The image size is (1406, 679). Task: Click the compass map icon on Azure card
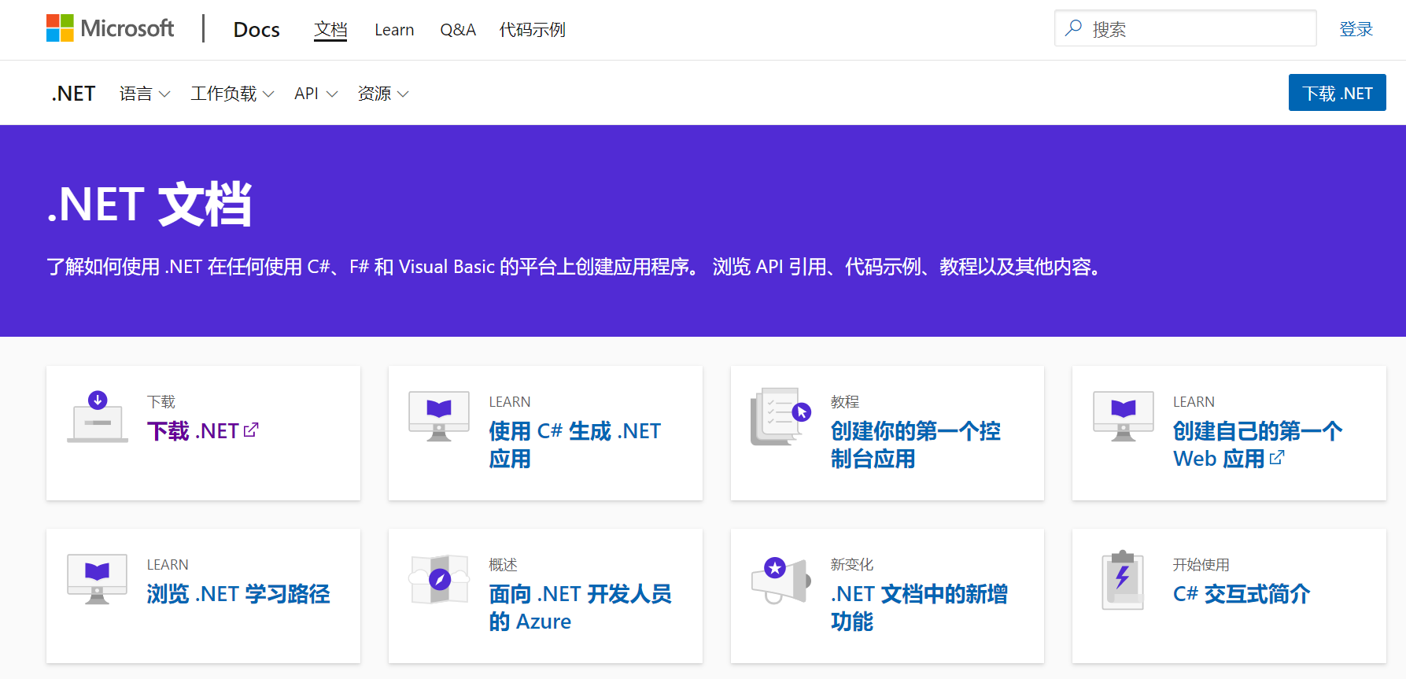439,579
